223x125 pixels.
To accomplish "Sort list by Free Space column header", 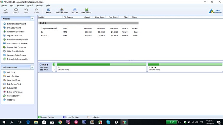I will [x=113, y=17].
